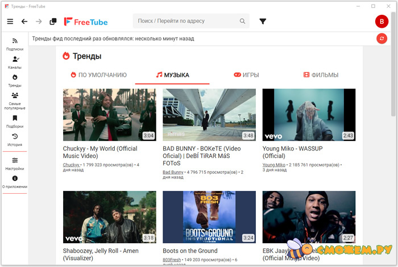Open Настройки in the sidebar
This screenshot has height=267, width=398.
coord(15,164)
